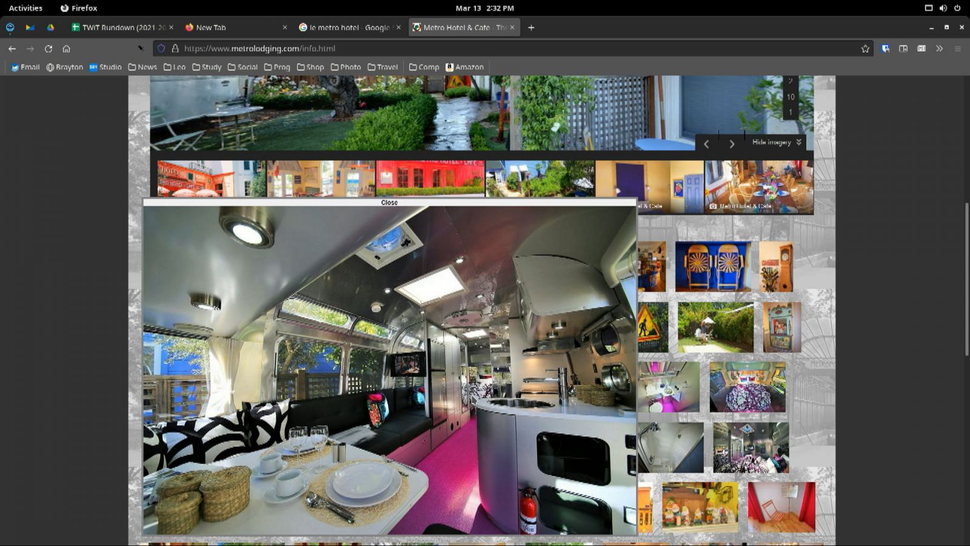The height and width of the screenshot is (546, 970).
Task: Open the Amazon bookmark
Action: pos(464,67)
